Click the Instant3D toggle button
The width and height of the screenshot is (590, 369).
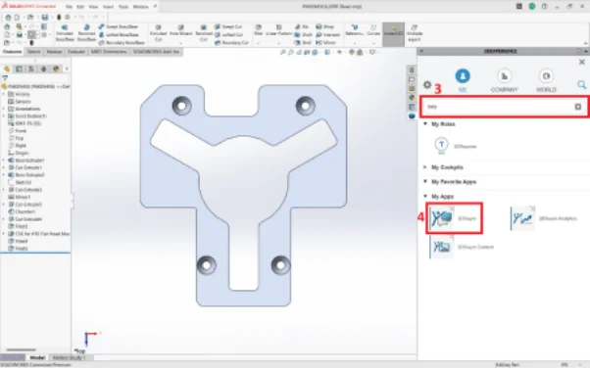pyautogui.click(x=393, y=34)
